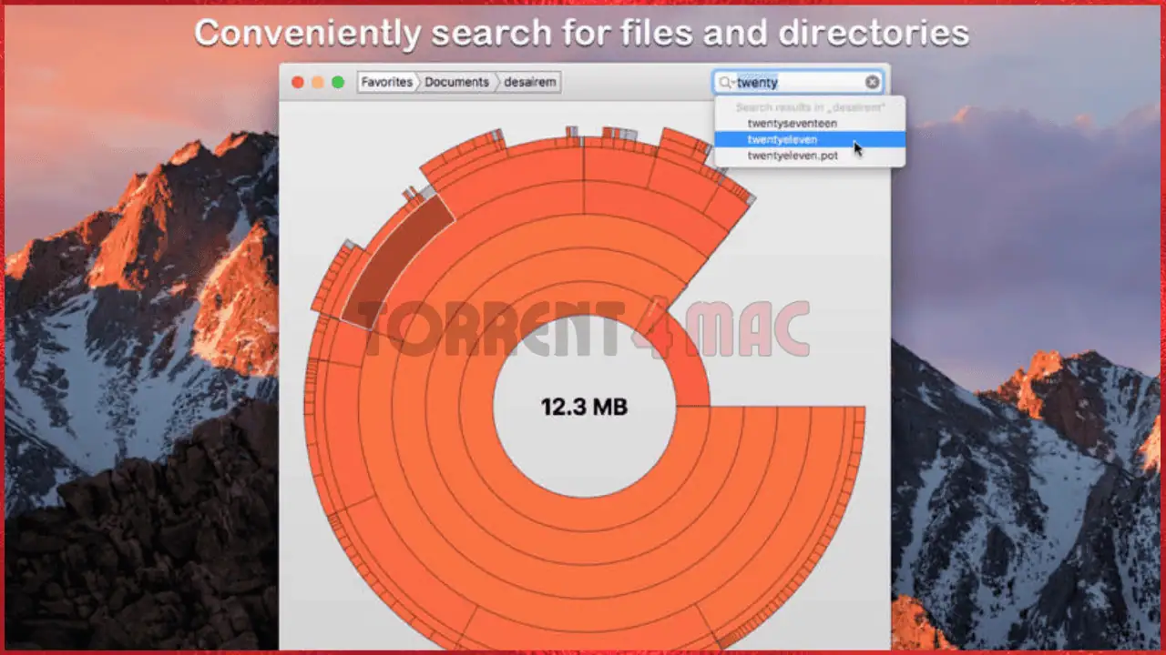Click the 'desairem' breadcrumb segment
Image resolution: width=1166 pixels, height=655 pixels.
[529, 82]
